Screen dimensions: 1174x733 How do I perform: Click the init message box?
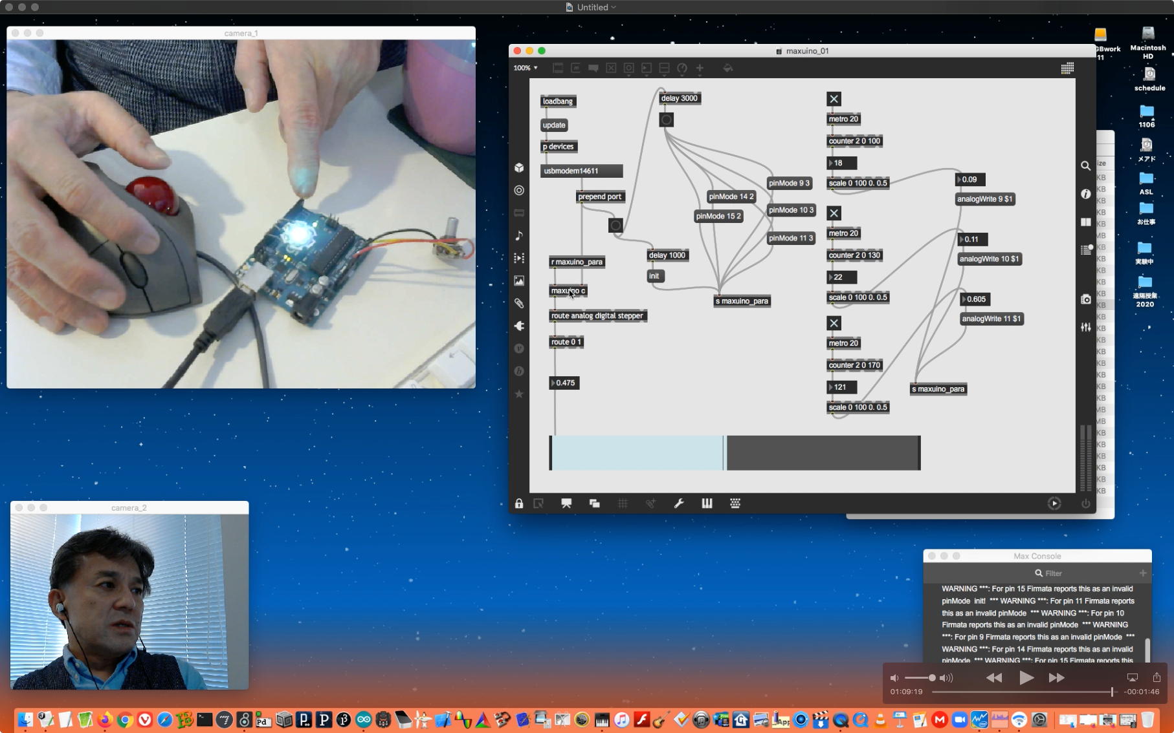pos(655,276)
